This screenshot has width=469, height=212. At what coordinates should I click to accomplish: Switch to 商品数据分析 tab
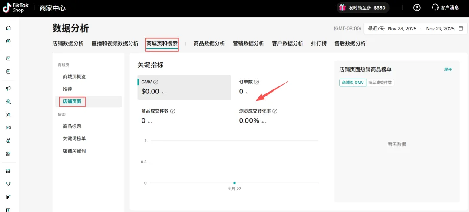209,43
